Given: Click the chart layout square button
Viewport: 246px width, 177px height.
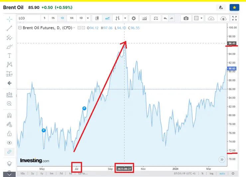Looking at the screenshot, I should pos(196,18).
